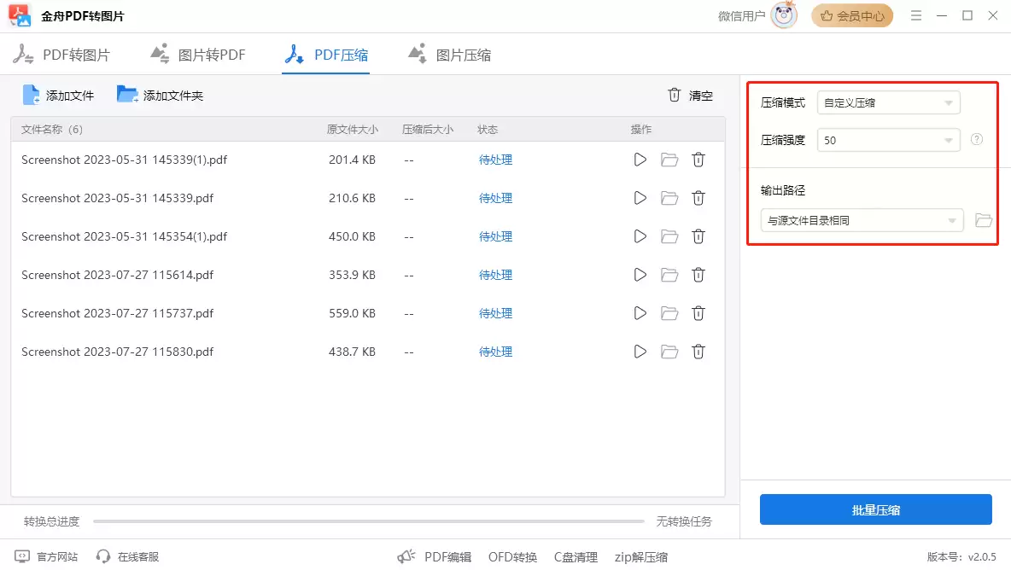This screenshot has height=570, width=1011.
Task: Open folder location for Screenshot 2023-07-27 115614.pdf
Action: point(669,275)
